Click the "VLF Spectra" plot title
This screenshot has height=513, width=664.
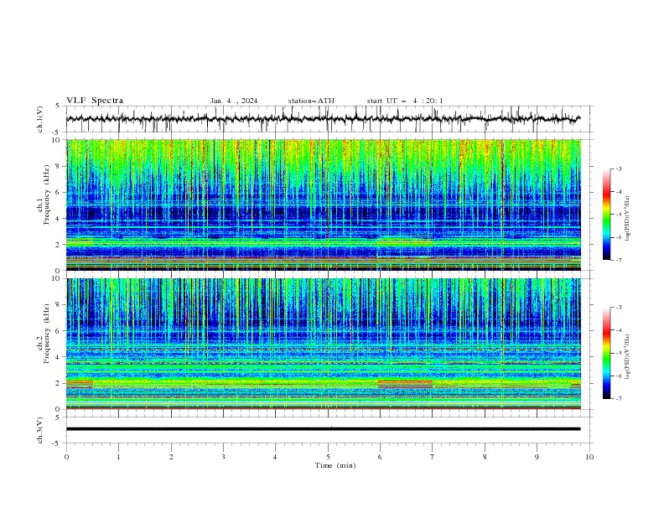[95, 101]
